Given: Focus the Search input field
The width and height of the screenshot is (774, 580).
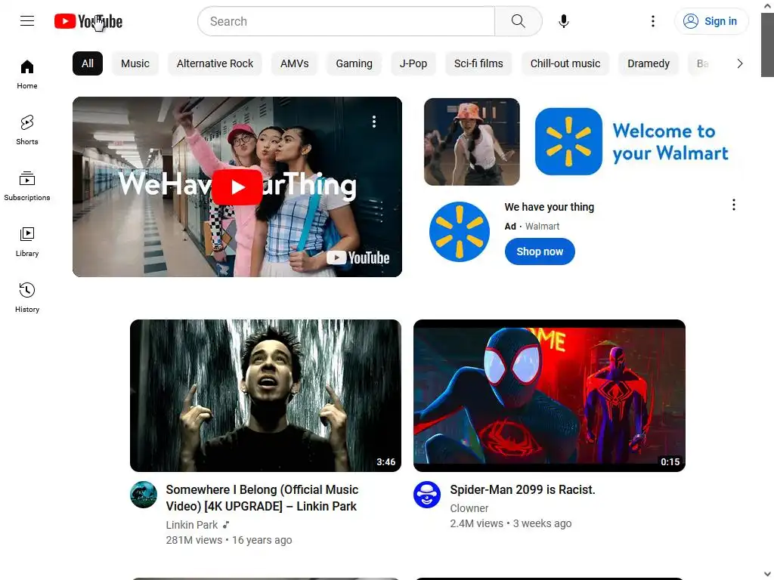Looking at the screenshot, I should pyautogui.click(x=346, y=21).
